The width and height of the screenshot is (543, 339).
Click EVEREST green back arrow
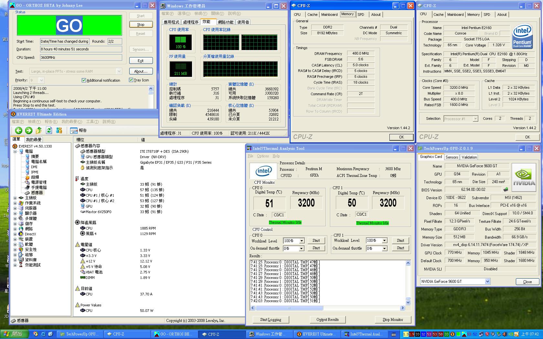19,130
